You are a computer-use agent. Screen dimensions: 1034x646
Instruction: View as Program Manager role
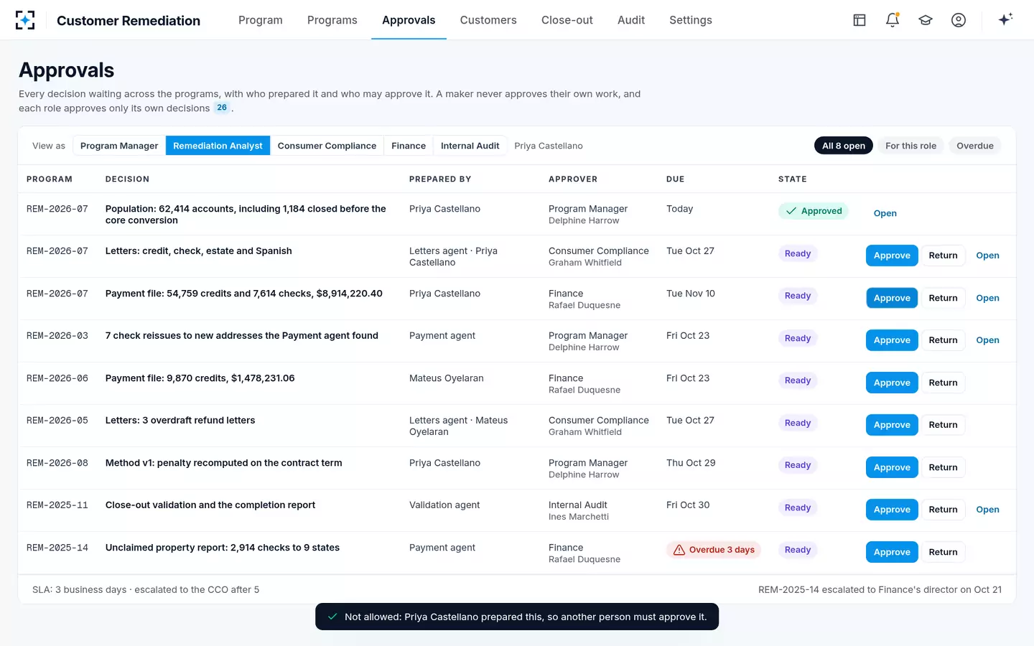click(119, 146)
